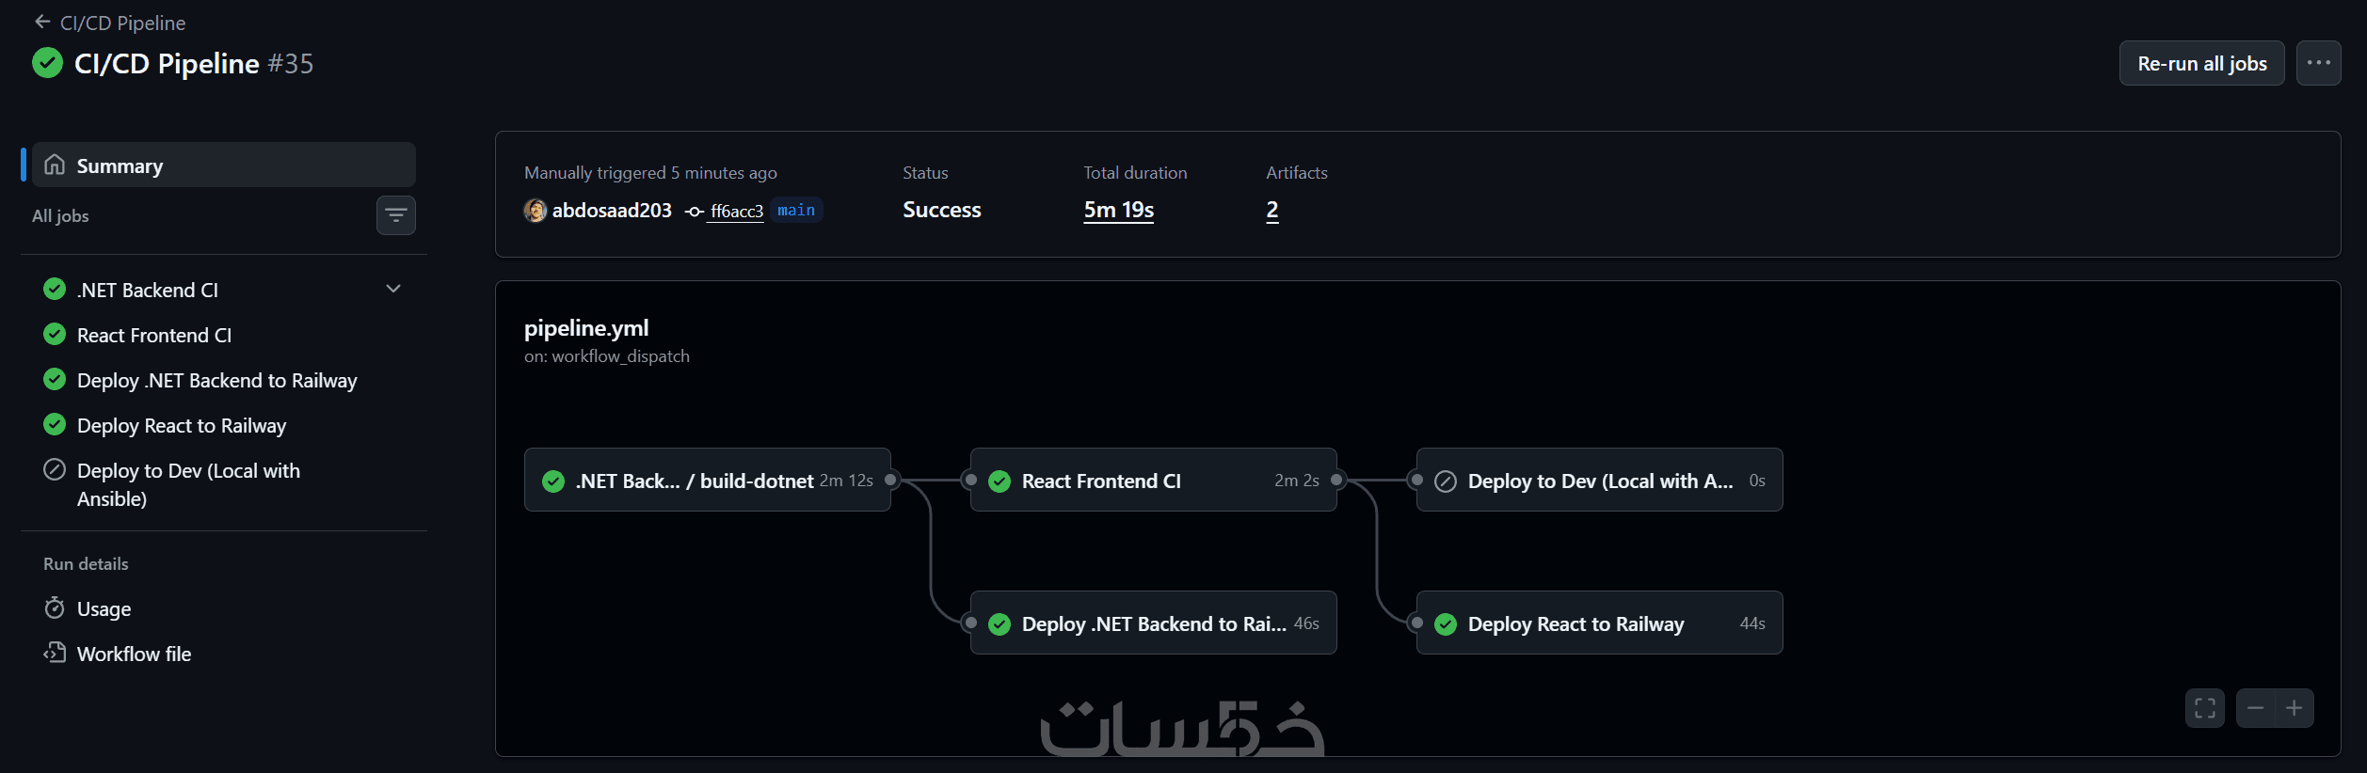
Task: Select the Deploy .NET Backend to Rai... graph node
Action: pos(1154,623)
